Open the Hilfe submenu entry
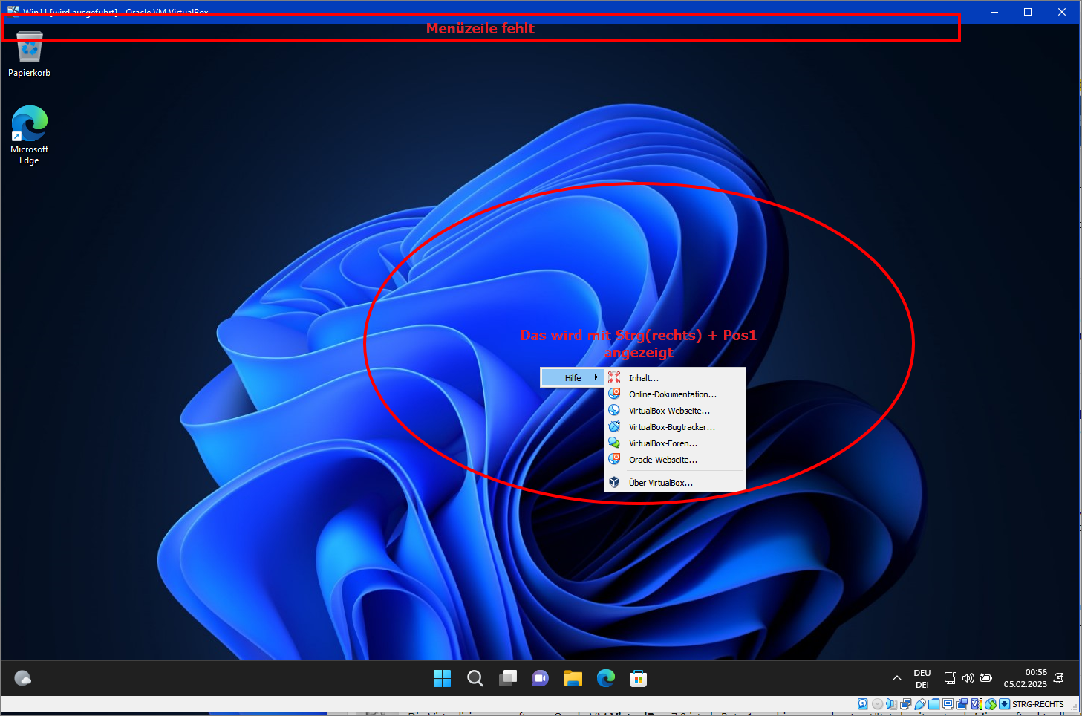 [573, 378]
